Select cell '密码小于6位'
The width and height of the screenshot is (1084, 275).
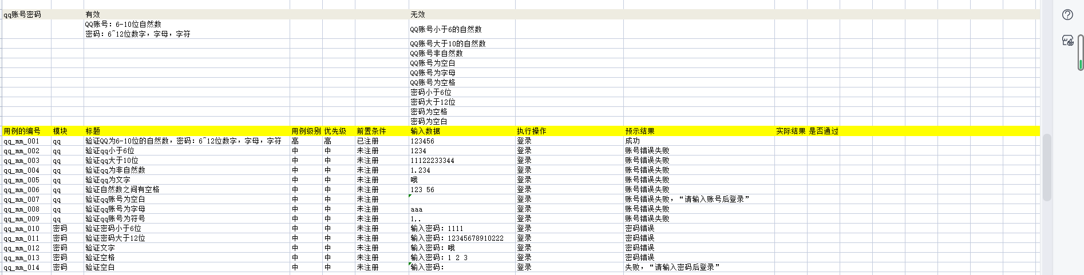(x=462, y=92)
